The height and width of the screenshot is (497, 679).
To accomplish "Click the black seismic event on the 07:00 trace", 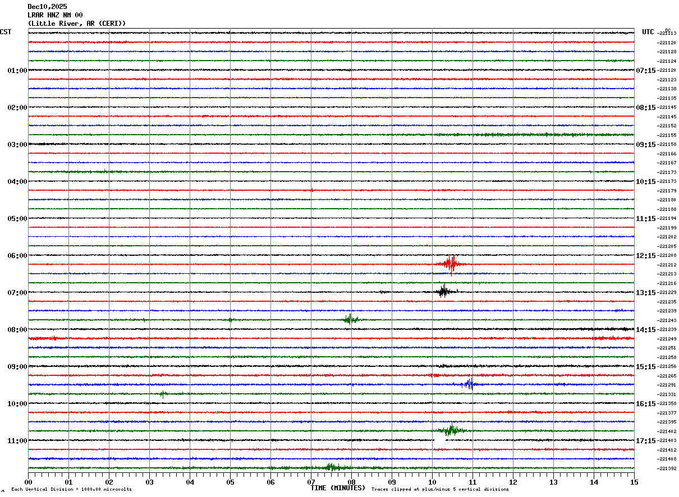I will 444,291.
